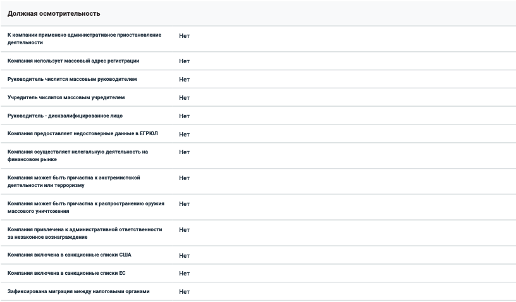Click 'Компания предоставляет недостоверные данные в ЕГРЮЛ'
The image size is (516, 302).
(83, 134)
